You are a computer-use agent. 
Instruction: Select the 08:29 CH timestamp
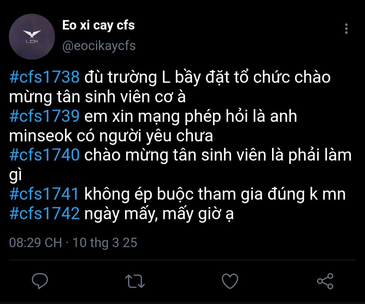pos(35,243)
